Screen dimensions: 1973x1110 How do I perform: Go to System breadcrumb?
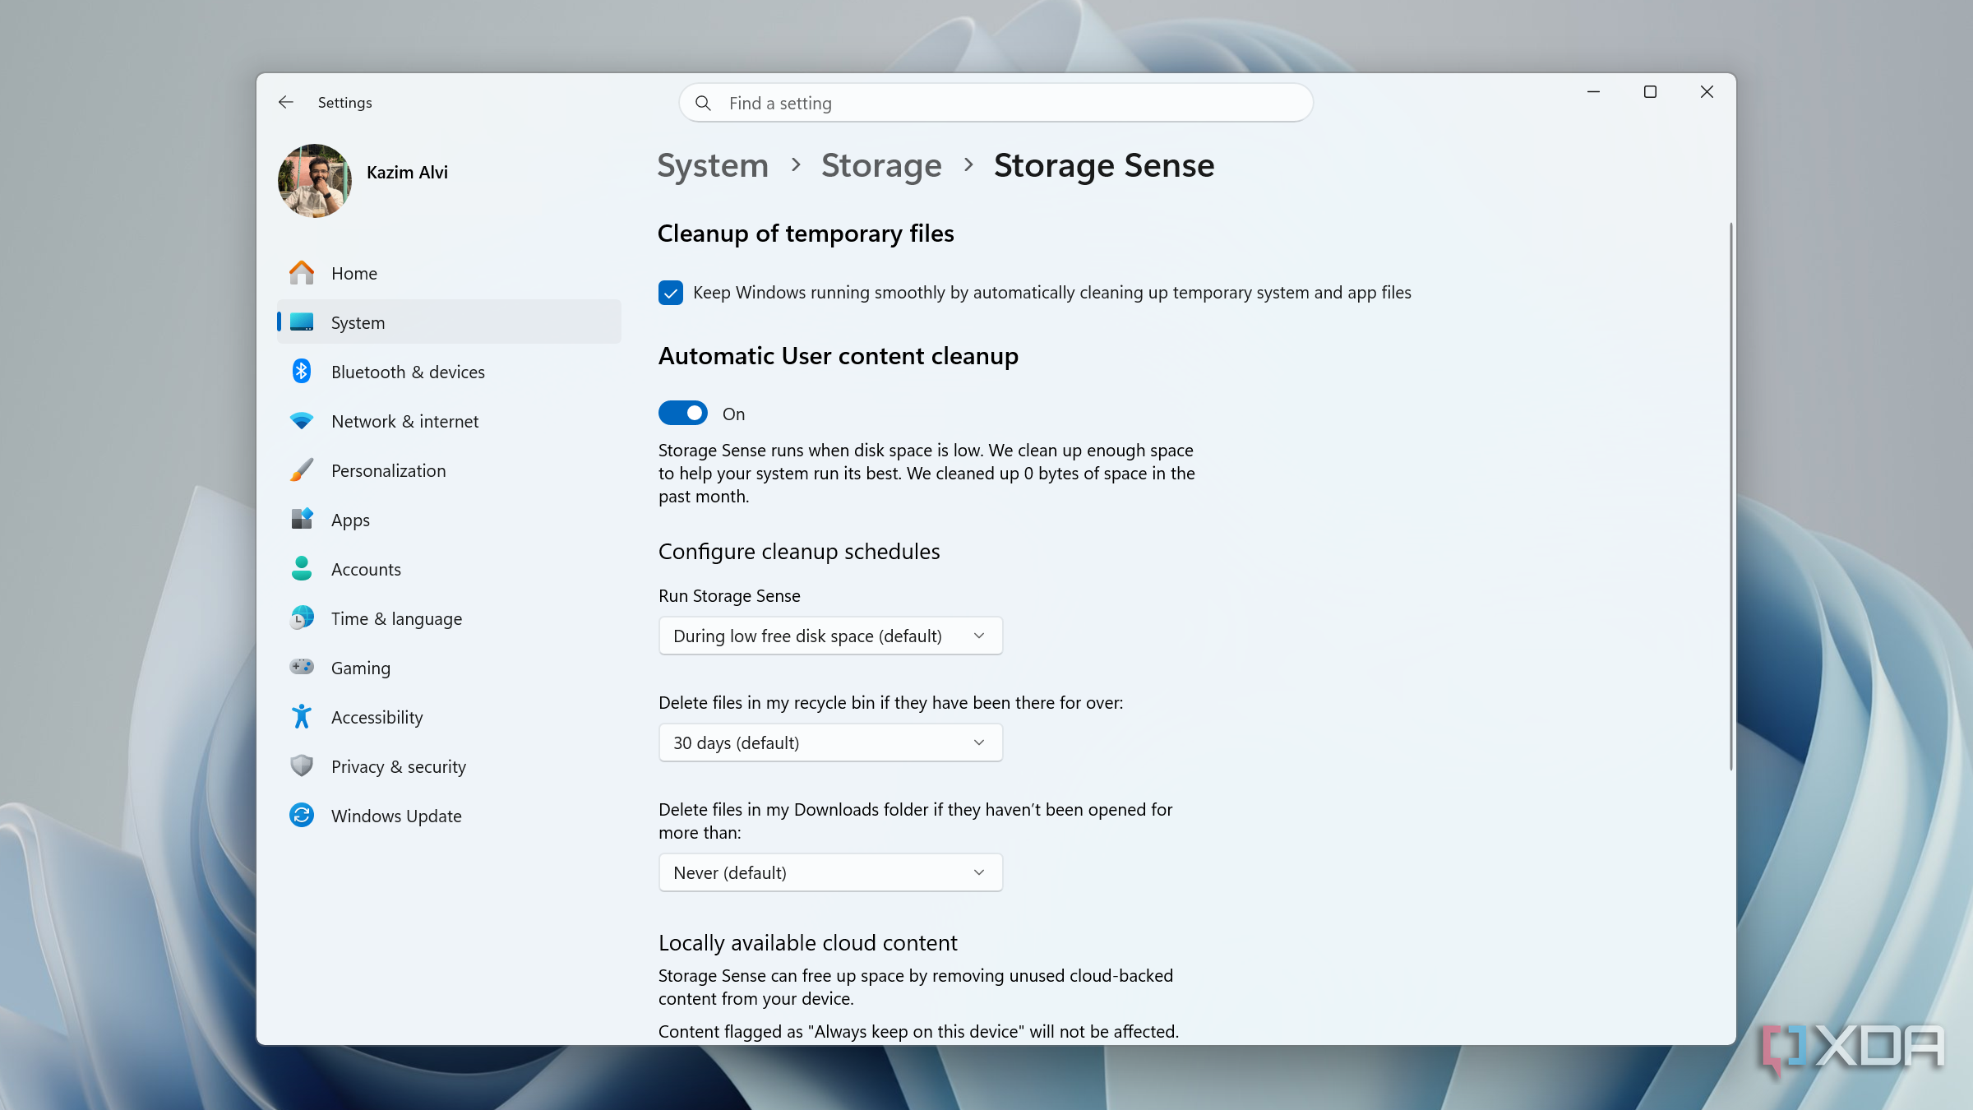coord(713,165)
